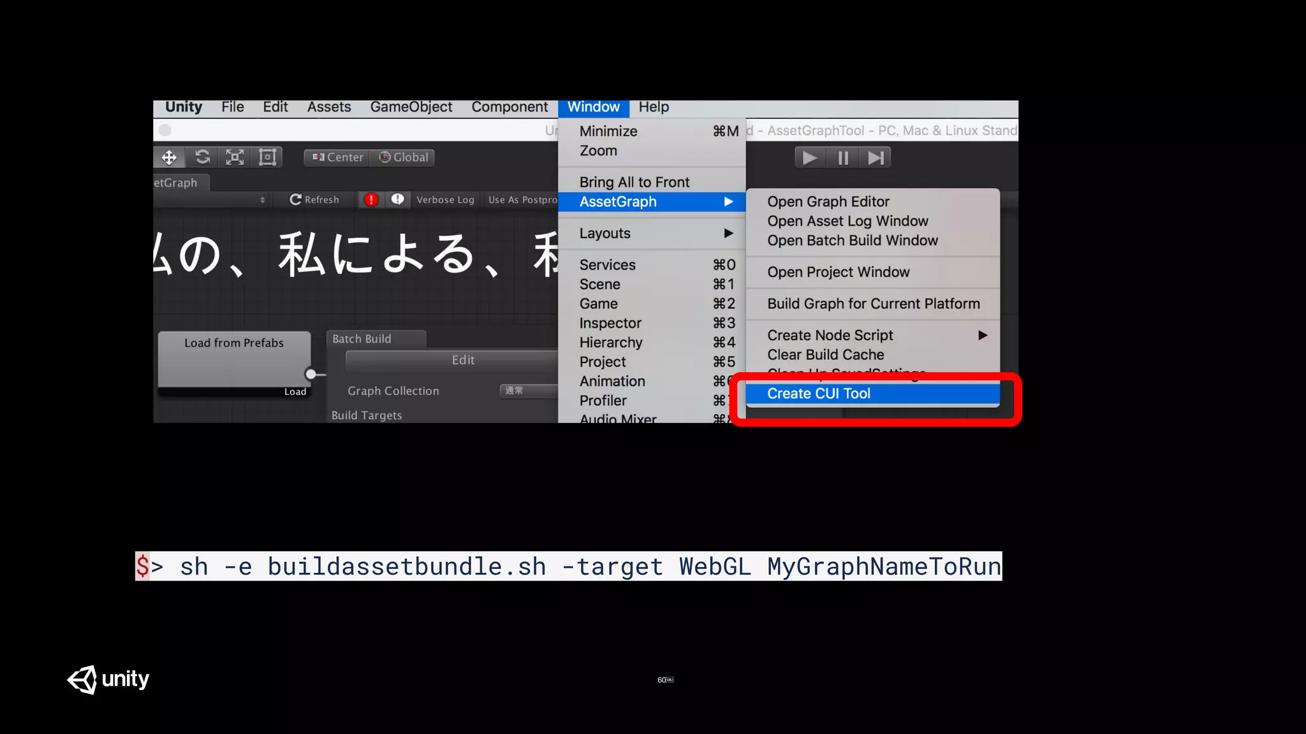Select Build Graph for Current Platform
The height and width of the screenshot is (734, 1306).
coord(873,303)
